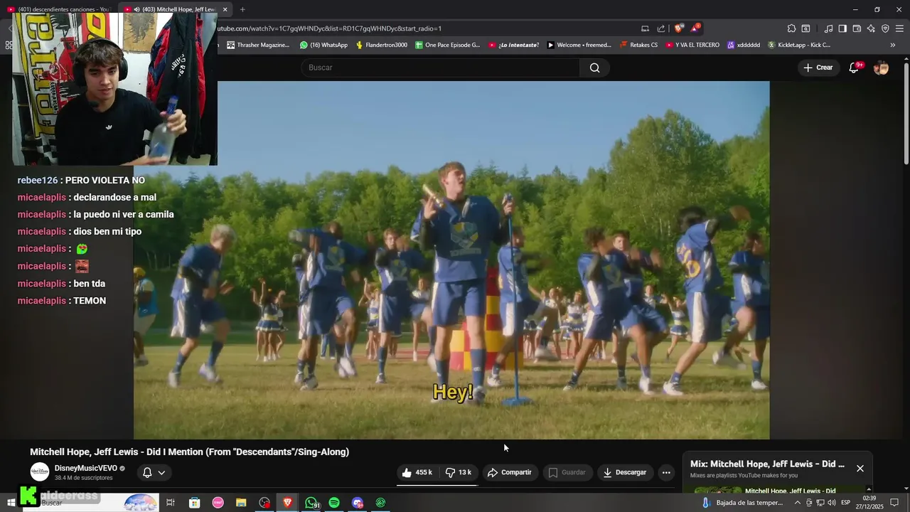Open the Leo AI sparkle toolbar icon

[871, 28]
